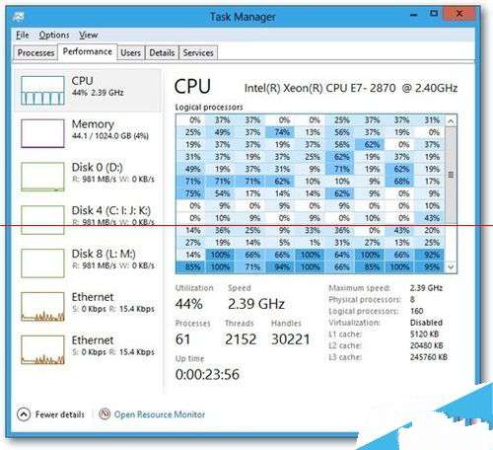Switch to the Services tab

[198, 52]
